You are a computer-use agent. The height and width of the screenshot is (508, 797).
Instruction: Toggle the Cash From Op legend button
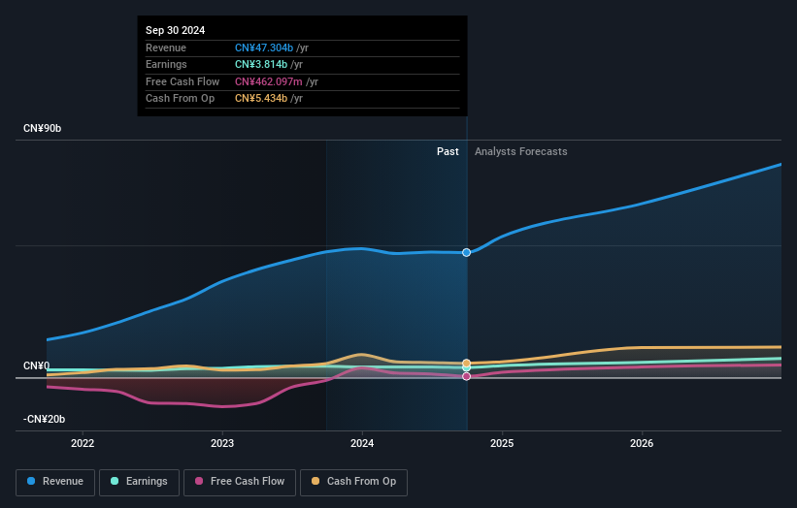click(353, 482)
